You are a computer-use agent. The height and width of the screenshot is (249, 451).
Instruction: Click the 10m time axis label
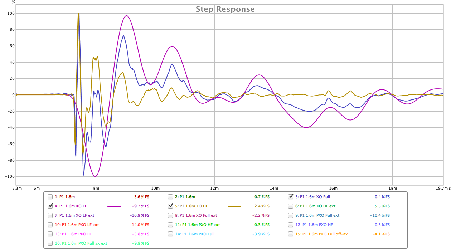point(155,188)
